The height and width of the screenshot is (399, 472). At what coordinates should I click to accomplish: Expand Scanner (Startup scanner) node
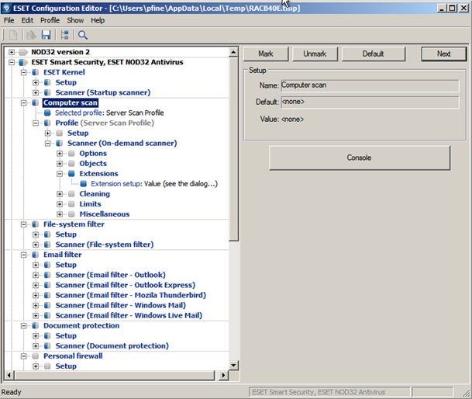point(36,92)
